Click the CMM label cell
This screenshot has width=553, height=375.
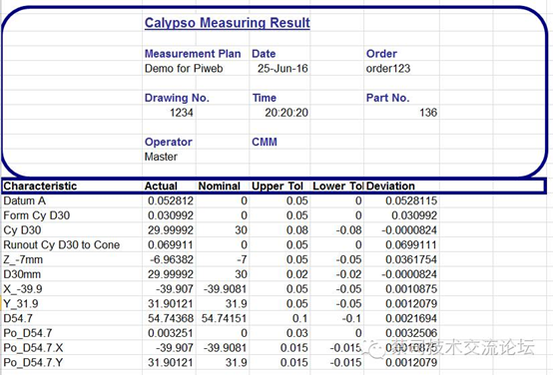pos(265,142)
